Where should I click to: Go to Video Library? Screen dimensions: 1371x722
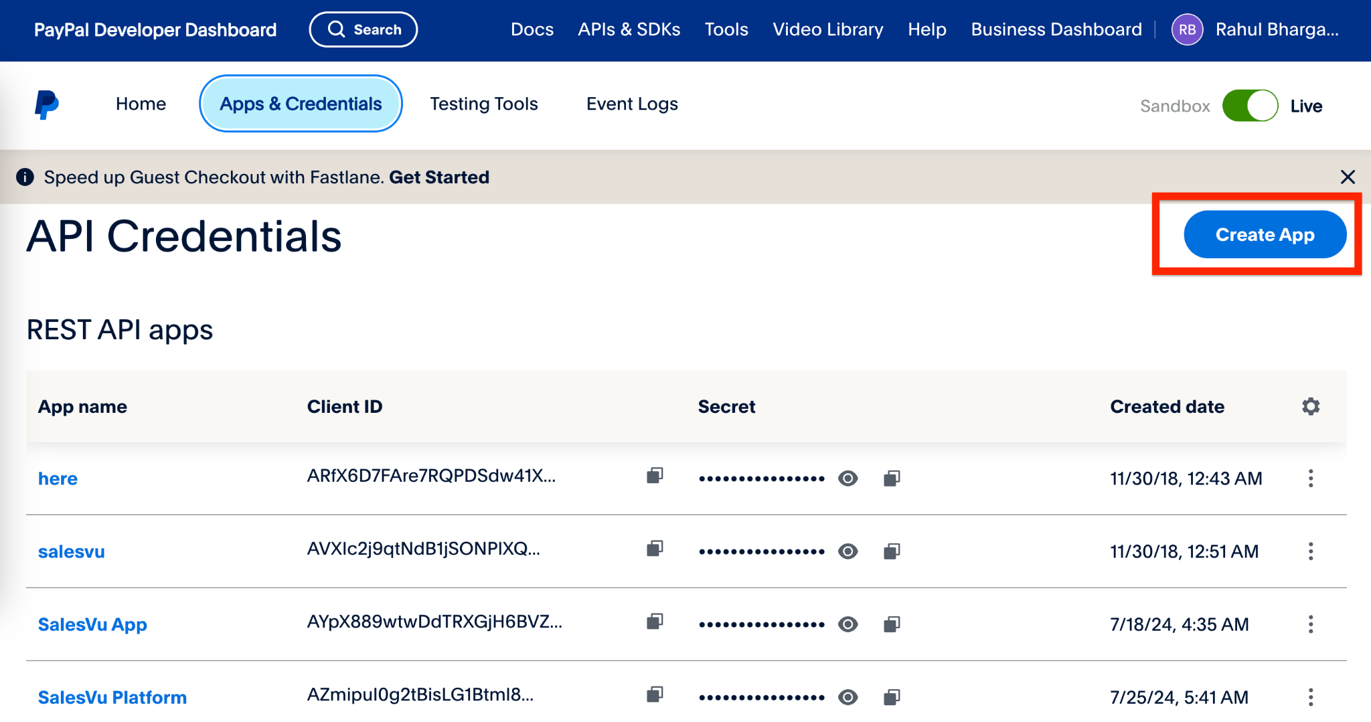pyautogui.click(x=828, y=29)
